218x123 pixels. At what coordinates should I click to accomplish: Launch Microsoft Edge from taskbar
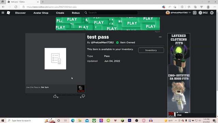point(73,121)
